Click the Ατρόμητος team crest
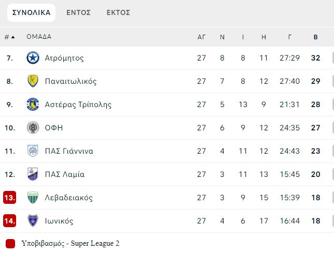Image resolution: width=334 pixels, height=253 pixels. click(x=33, y=58)
